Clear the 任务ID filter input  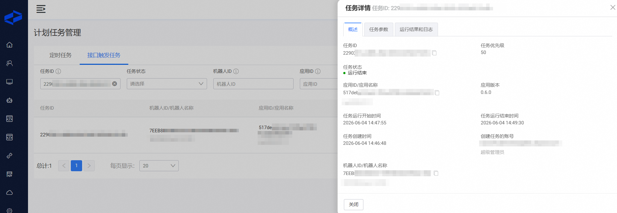(115, 84)
